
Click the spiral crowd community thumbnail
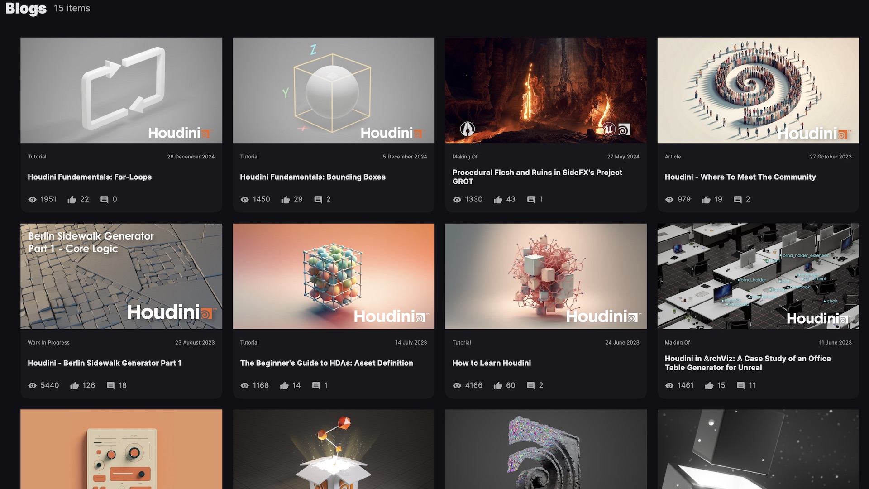tap(758, 90)
